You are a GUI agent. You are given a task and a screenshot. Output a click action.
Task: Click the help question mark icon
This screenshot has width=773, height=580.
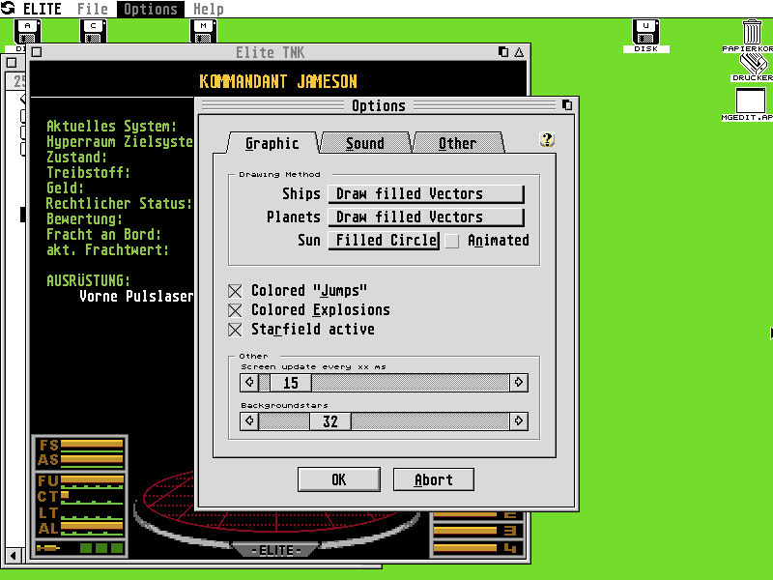[x=547, y=139]
